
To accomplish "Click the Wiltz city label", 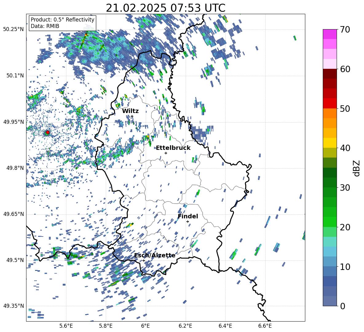I will 130,111.
